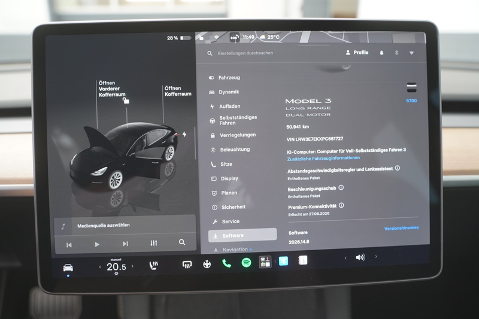The height and width of the screenshot is (319, 479).
Task: Tap the charge port lightning icon
Action: (x=184, y=134)
